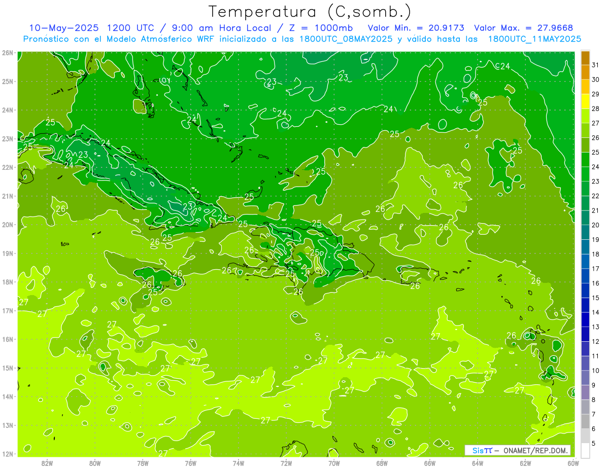Click legend value 20 on the colorbar
Screen dimensions: 609x470
[x=596, y=225]
